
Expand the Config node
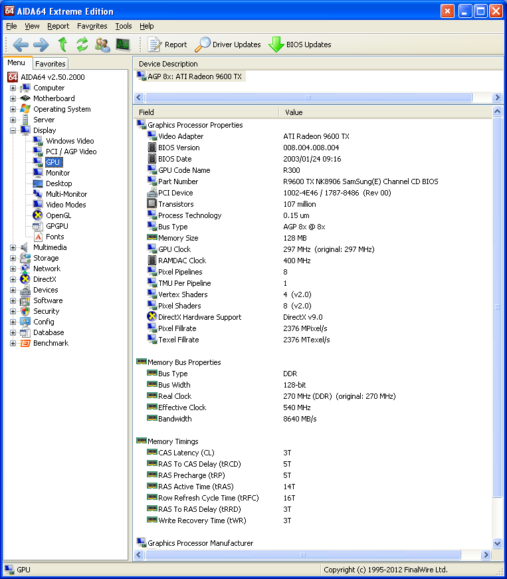13,322
